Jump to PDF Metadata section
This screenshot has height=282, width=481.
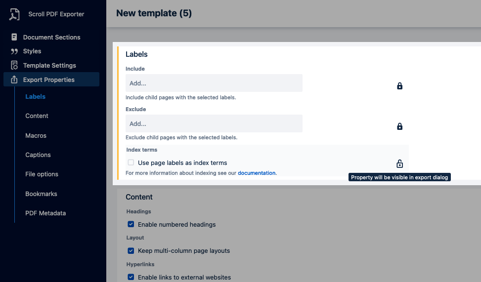(x=45, y=213)
